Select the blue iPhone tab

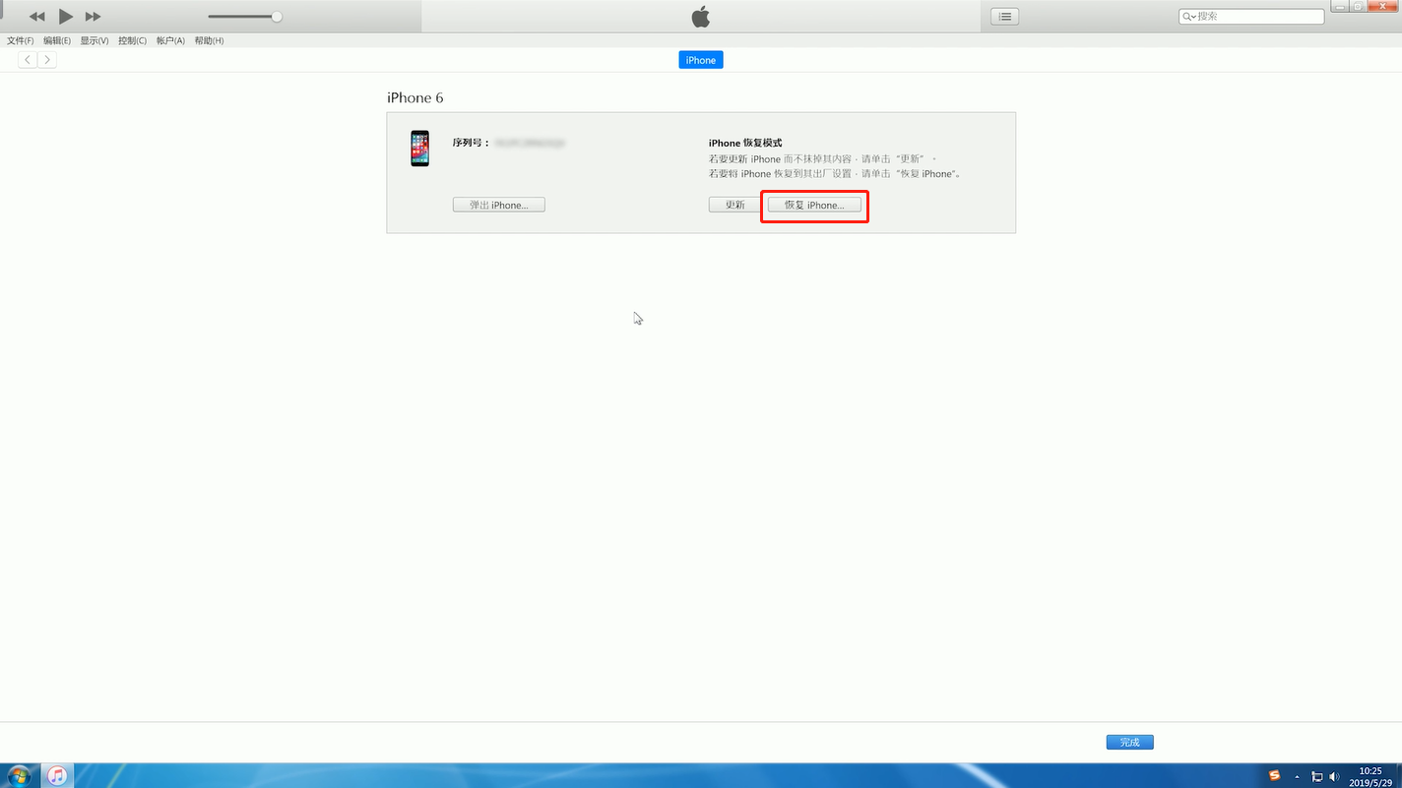point(701,60)
